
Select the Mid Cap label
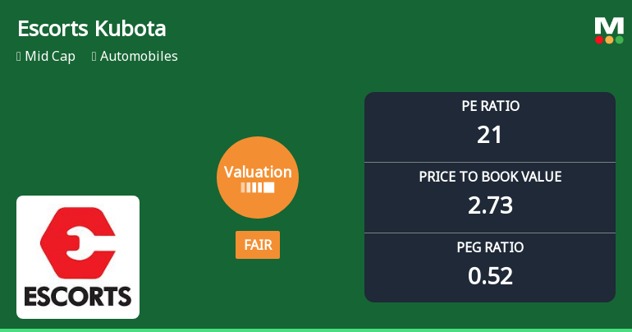(51, 57)
